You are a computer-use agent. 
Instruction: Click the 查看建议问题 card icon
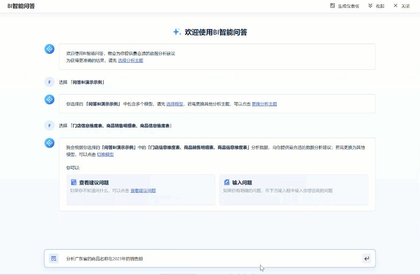pos(74,182)
